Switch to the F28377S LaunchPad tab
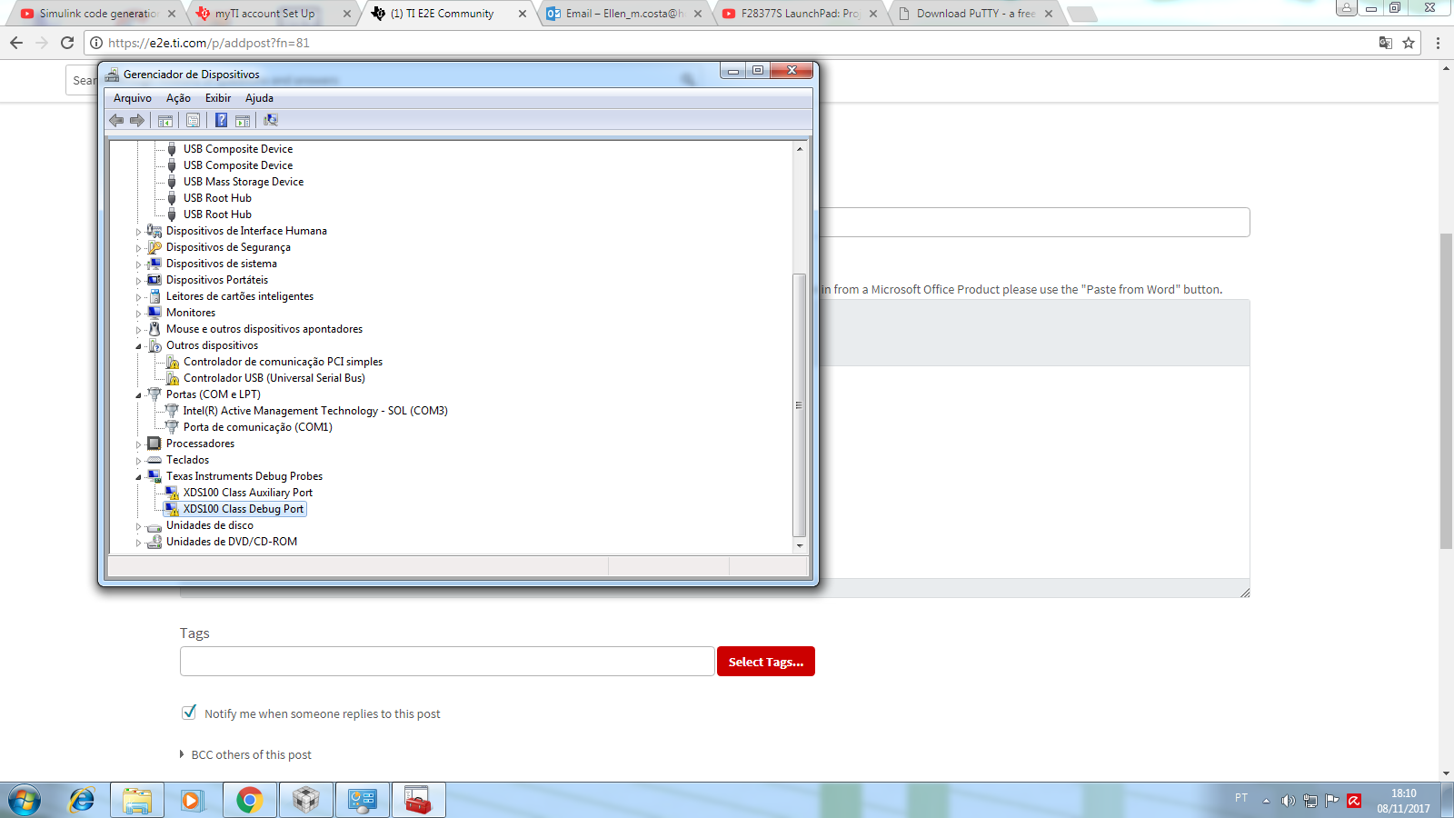This screenshot has height=818, width=1454. (x=799, y=14)
